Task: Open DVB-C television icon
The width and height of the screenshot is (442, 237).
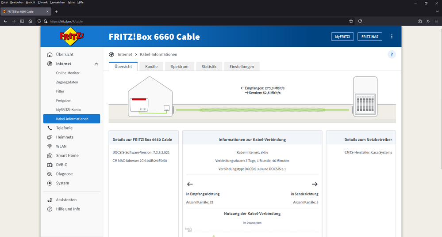Action: pos(50,165)
